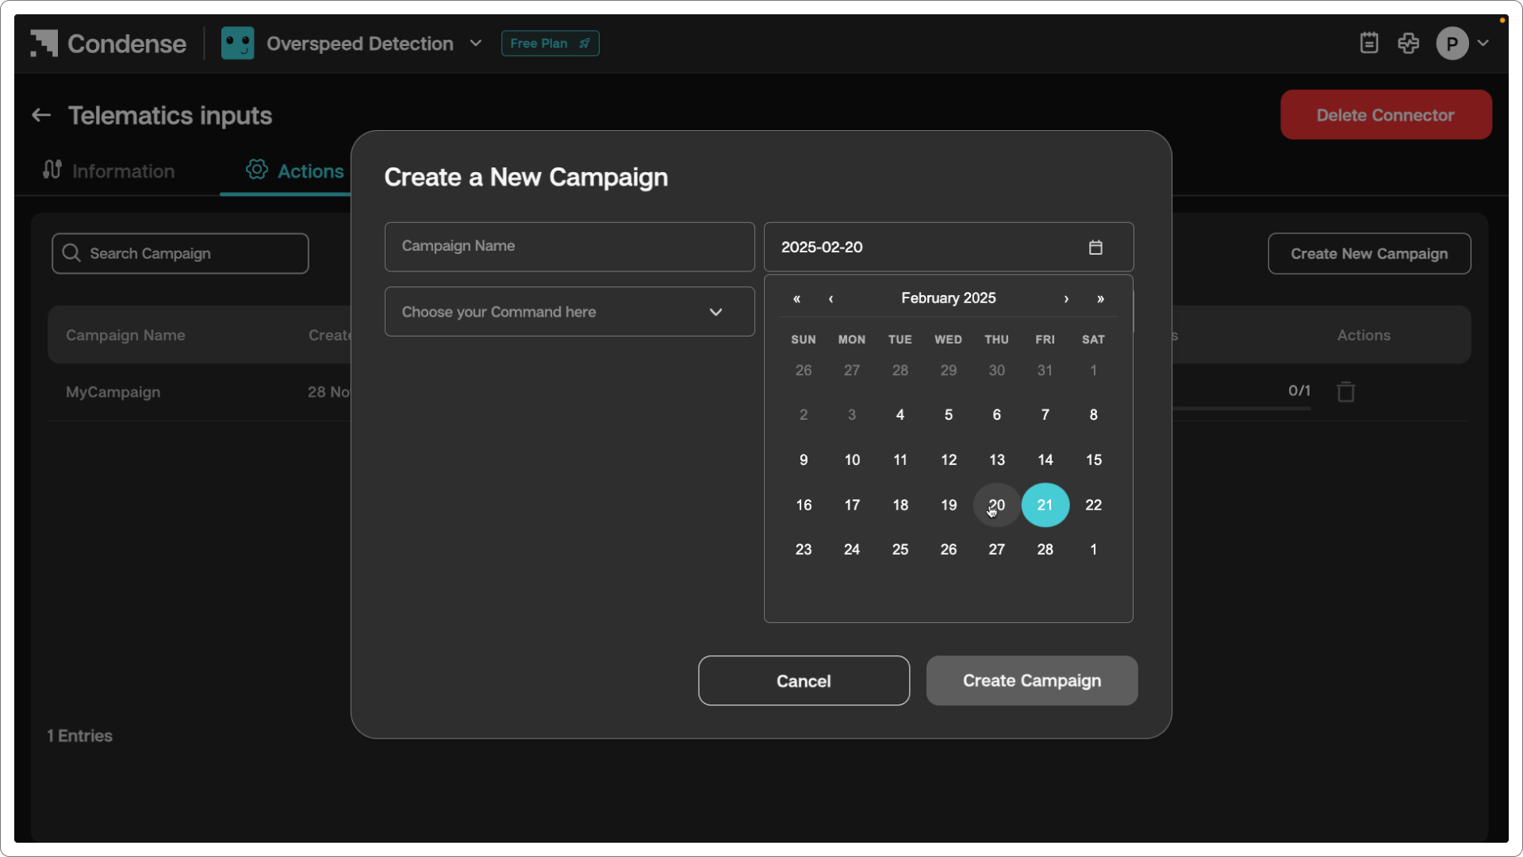Click the Cancel button
The image size is (1523, 857).
coord(803,681)
